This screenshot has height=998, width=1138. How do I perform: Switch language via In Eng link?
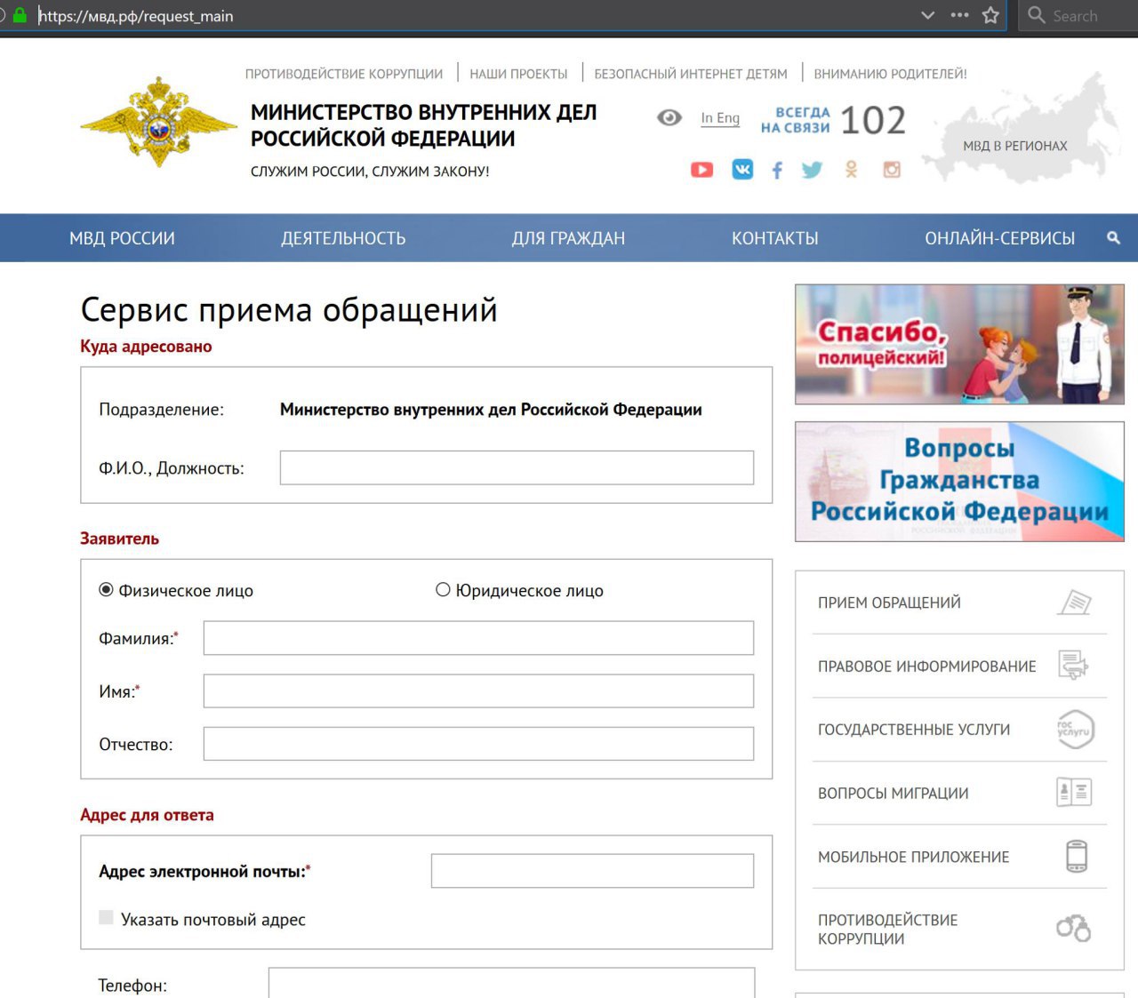point(720,118)
